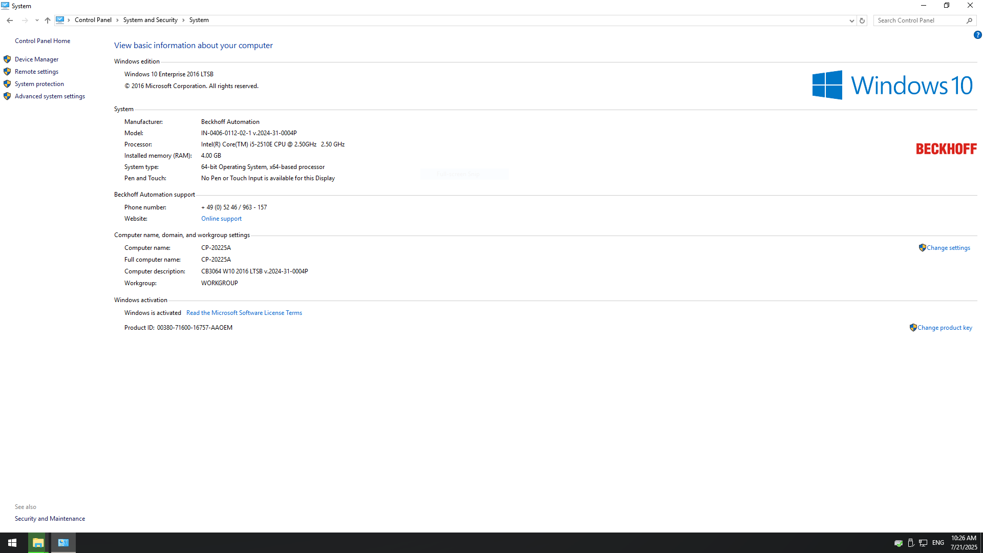Open the Windows Start menu

point(12,543)
